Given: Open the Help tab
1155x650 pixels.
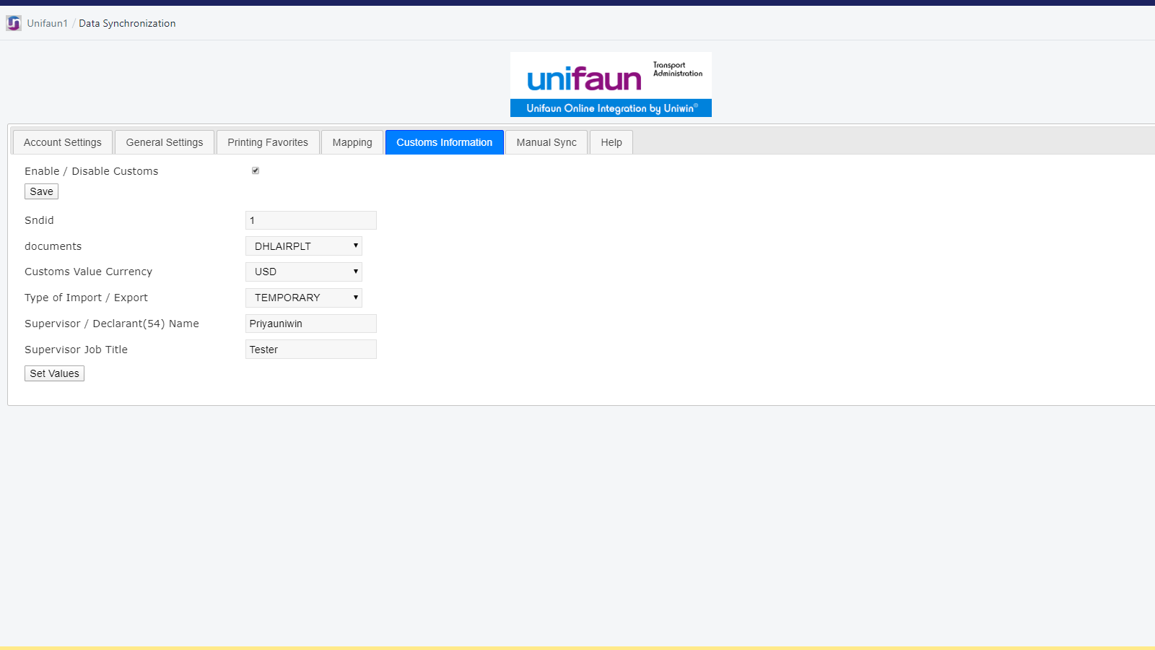Looking at the screenshot, I should [x=611, y=142].
